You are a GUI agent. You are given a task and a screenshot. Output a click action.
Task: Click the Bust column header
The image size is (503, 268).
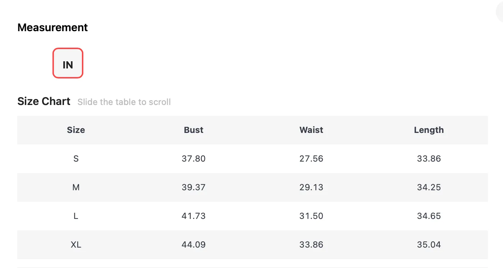(x=194, y=130)
